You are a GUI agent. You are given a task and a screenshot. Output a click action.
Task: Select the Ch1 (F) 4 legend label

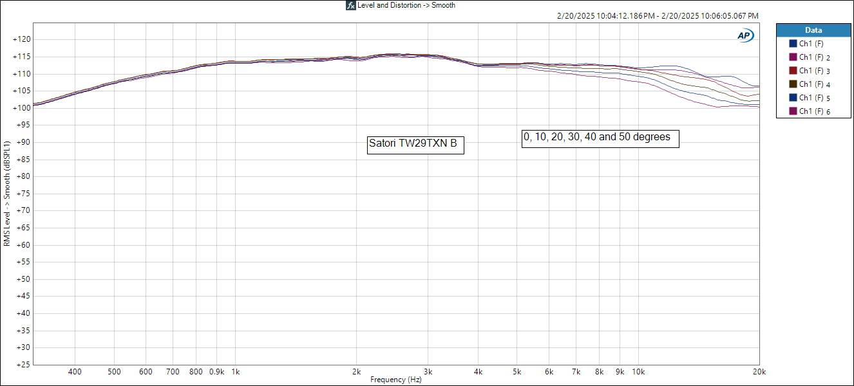tap(814, 84)
